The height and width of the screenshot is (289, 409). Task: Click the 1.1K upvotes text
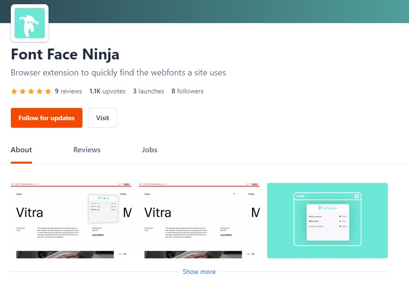click(107, 91)
